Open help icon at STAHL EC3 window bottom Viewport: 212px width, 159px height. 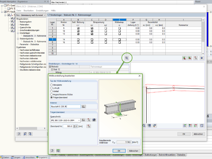[19, 134]
